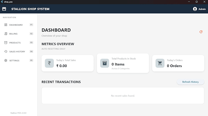
Task: Click the F1 shortcut badge
Action: pos(31,25)
